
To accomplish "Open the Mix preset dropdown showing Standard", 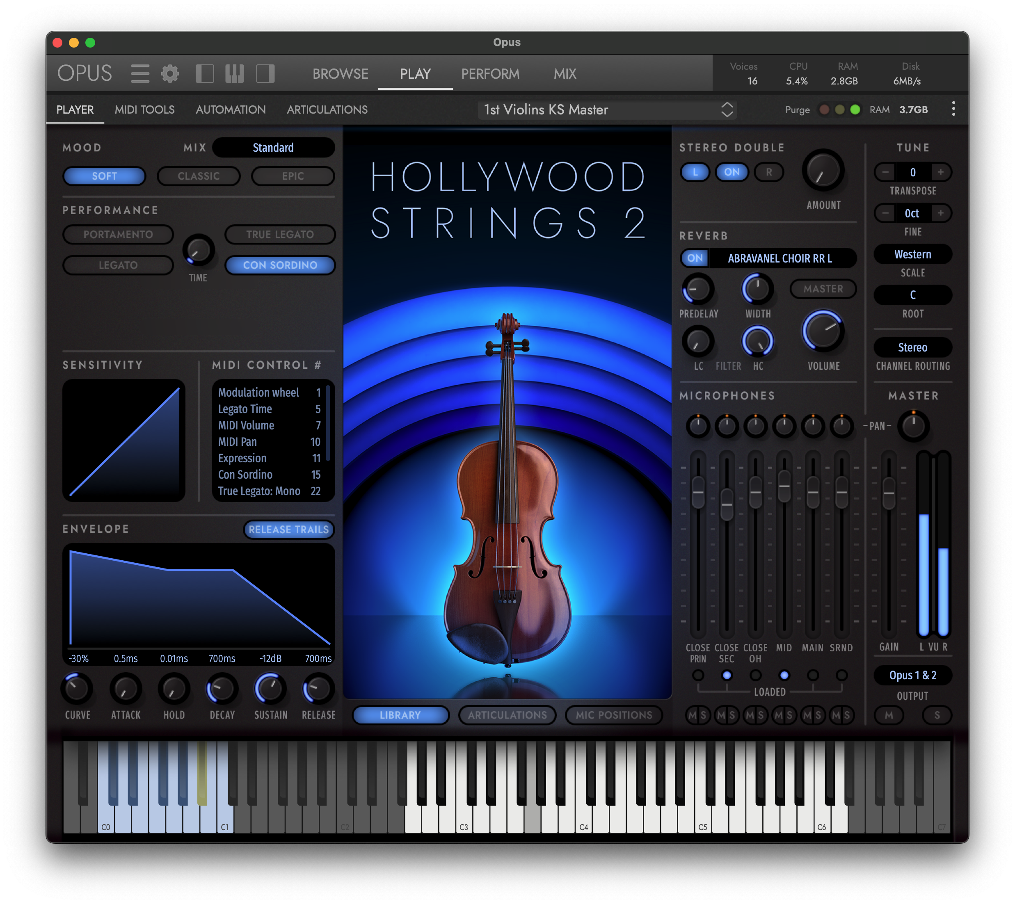I will coord(273,148).
